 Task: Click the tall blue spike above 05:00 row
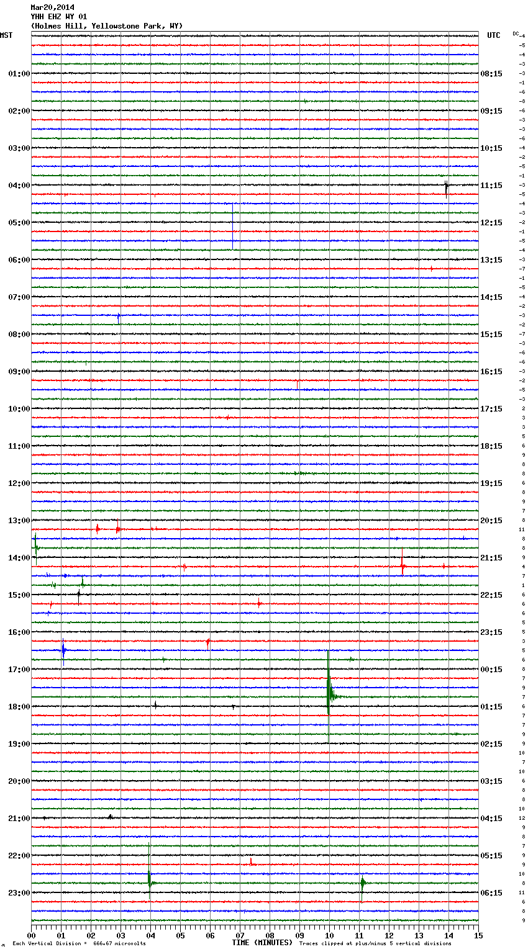coord(233,227)
